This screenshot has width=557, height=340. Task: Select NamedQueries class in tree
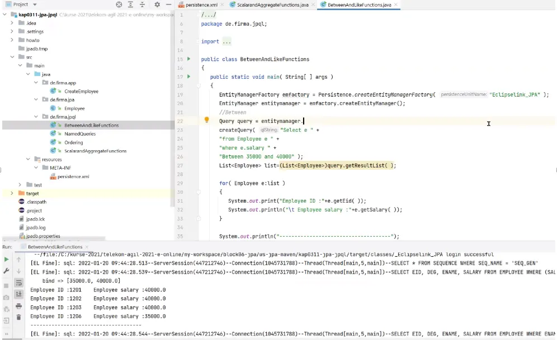click(x=80, y=133)
